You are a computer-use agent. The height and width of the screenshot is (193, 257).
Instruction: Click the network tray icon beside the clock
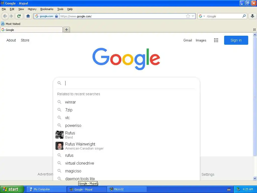pos(238,189)
